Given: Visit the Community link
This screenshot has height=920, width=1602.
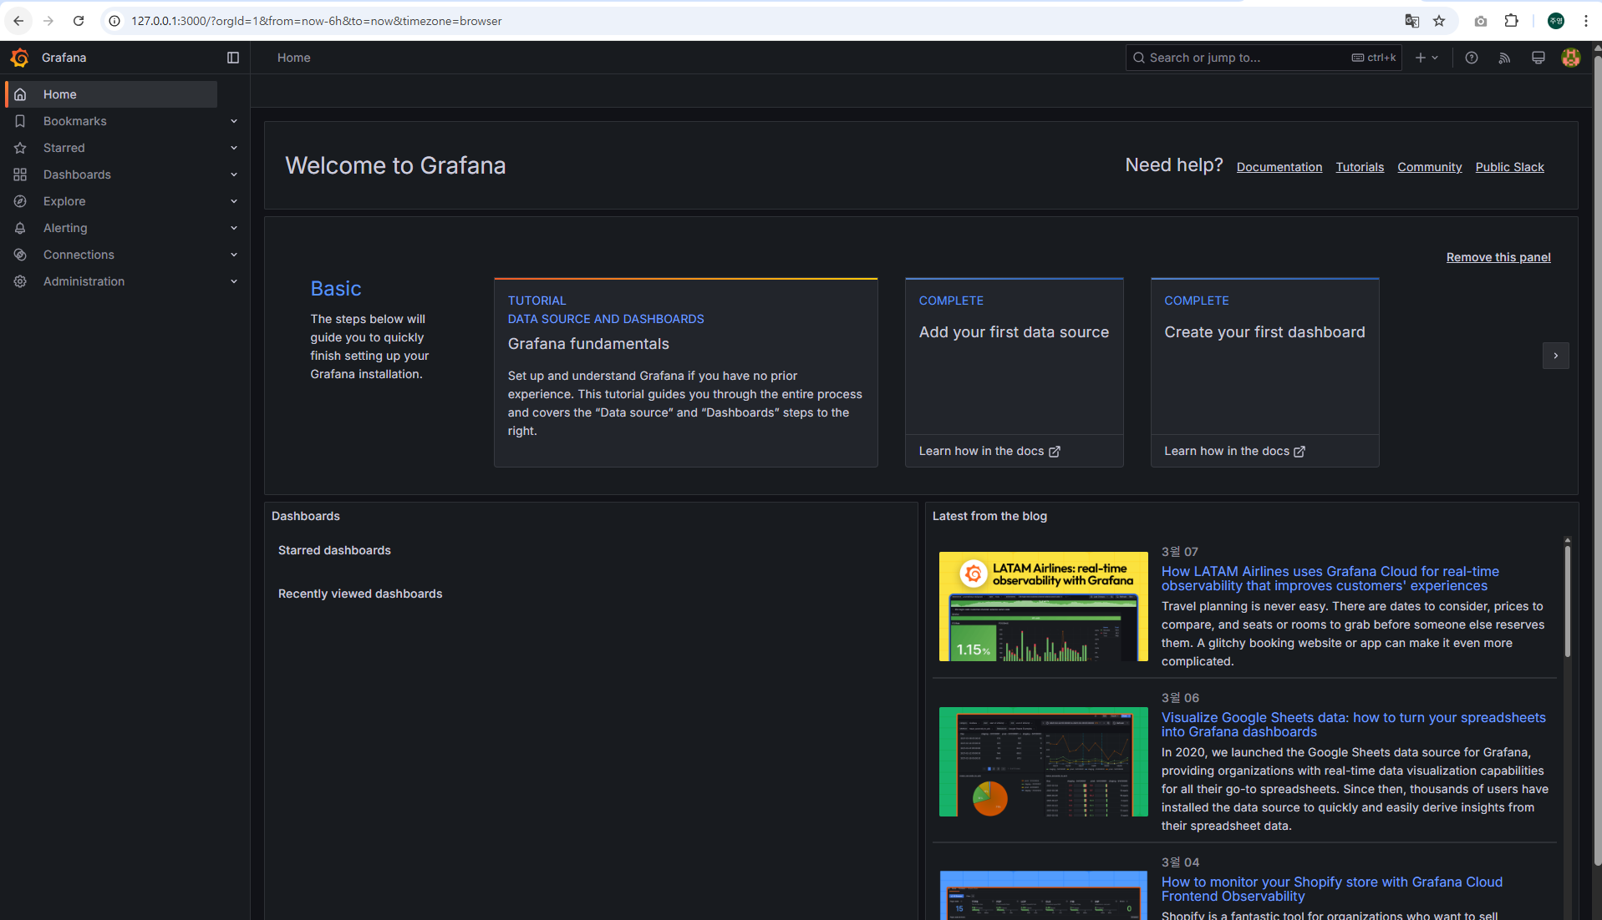Looking at the screenshot, I should pyautogui.click(x=1430, y=167).
